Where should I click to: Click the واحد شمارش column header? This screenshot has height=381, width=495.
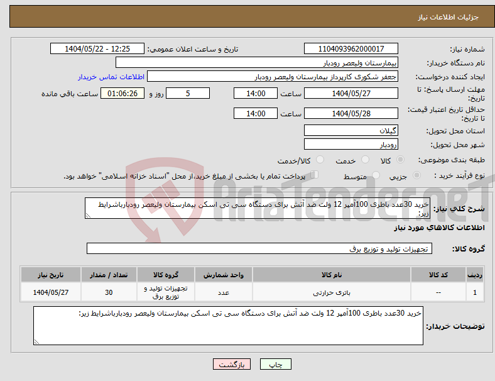coord(224,275)
